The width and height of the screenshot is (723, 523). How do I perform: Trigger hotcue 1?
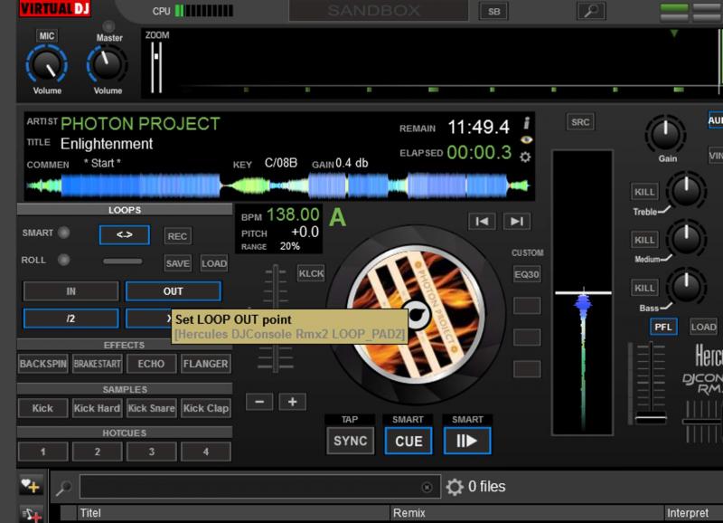[42, 452]
